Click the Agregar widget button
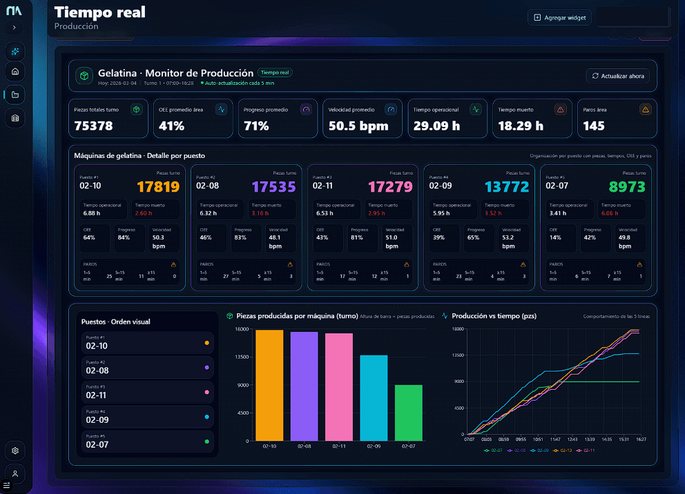 click(559, 17)
